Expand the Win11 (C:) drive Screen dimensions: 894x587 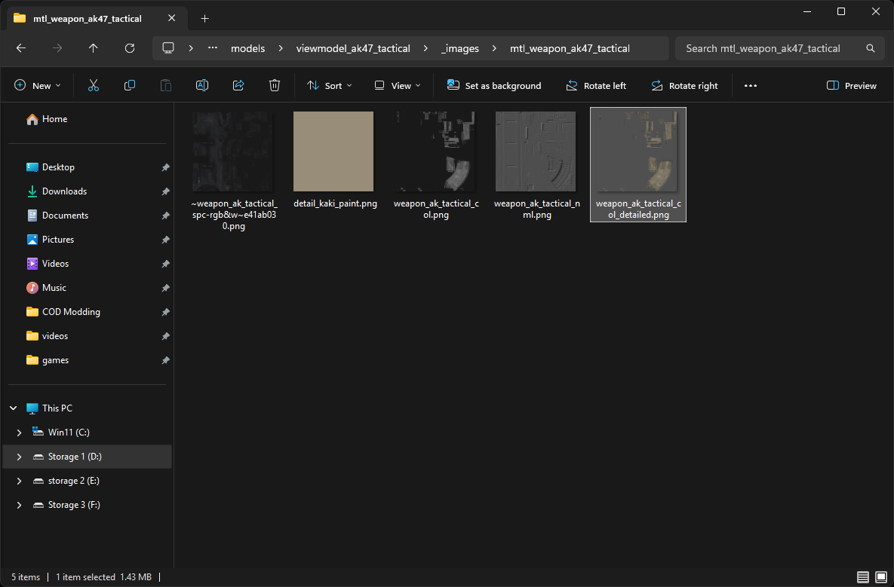(20, 433)
